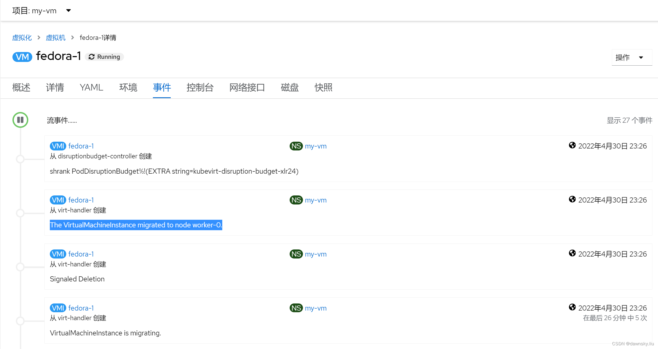The image size is (658, 349).
Task: Select the highlighted migration message text
Action: pyautogui.click(x=136, y=225)
